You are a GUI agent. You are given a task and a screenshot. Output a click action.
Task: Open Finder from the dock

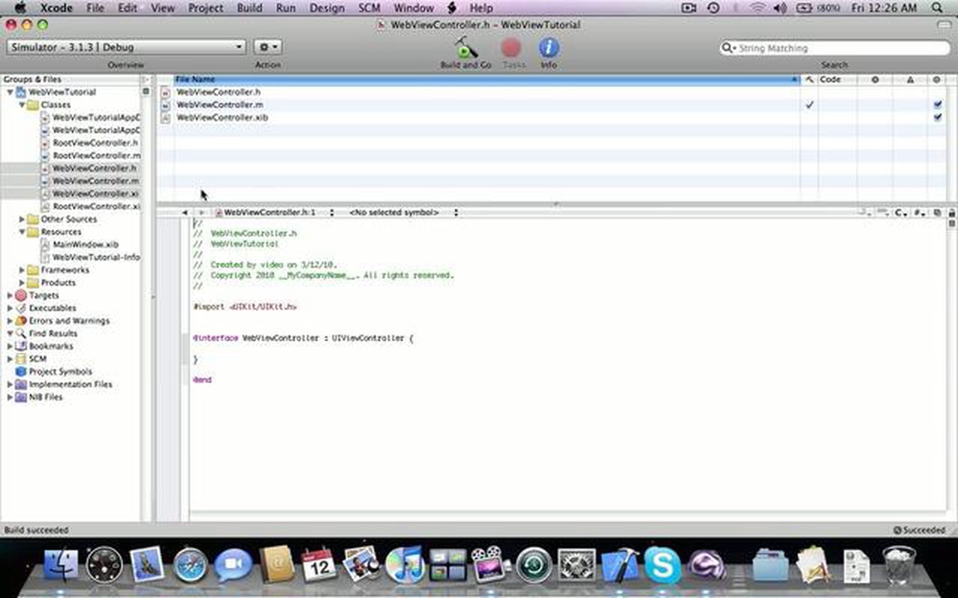tap(61, 564)
